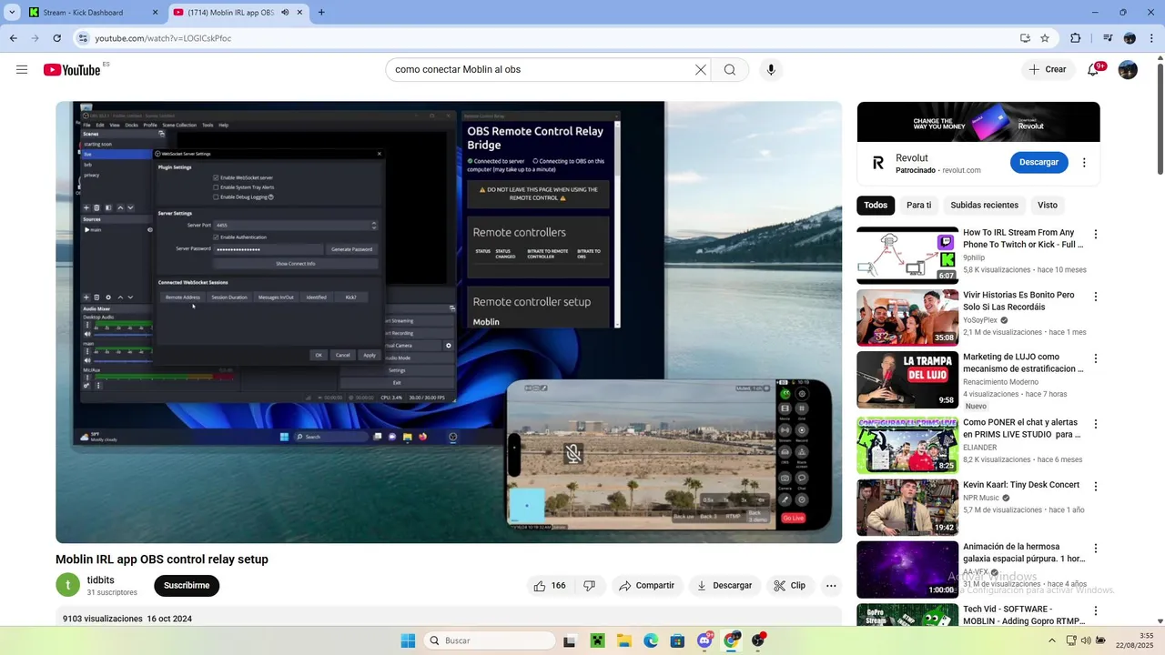Open Microsoft Edge from the taskbar
1165x655 pixels.
tap(651, 640)
